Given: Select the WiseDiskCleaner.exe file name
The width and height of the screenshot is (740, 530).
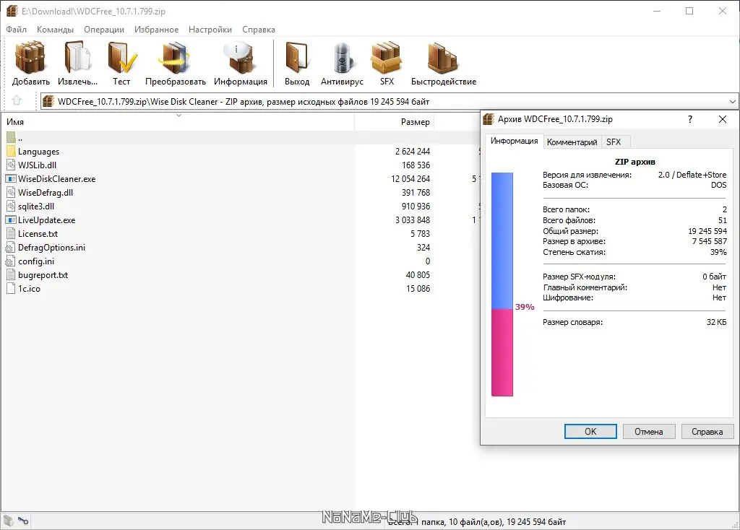Looking at the screenshot, I should click(56, 178).
